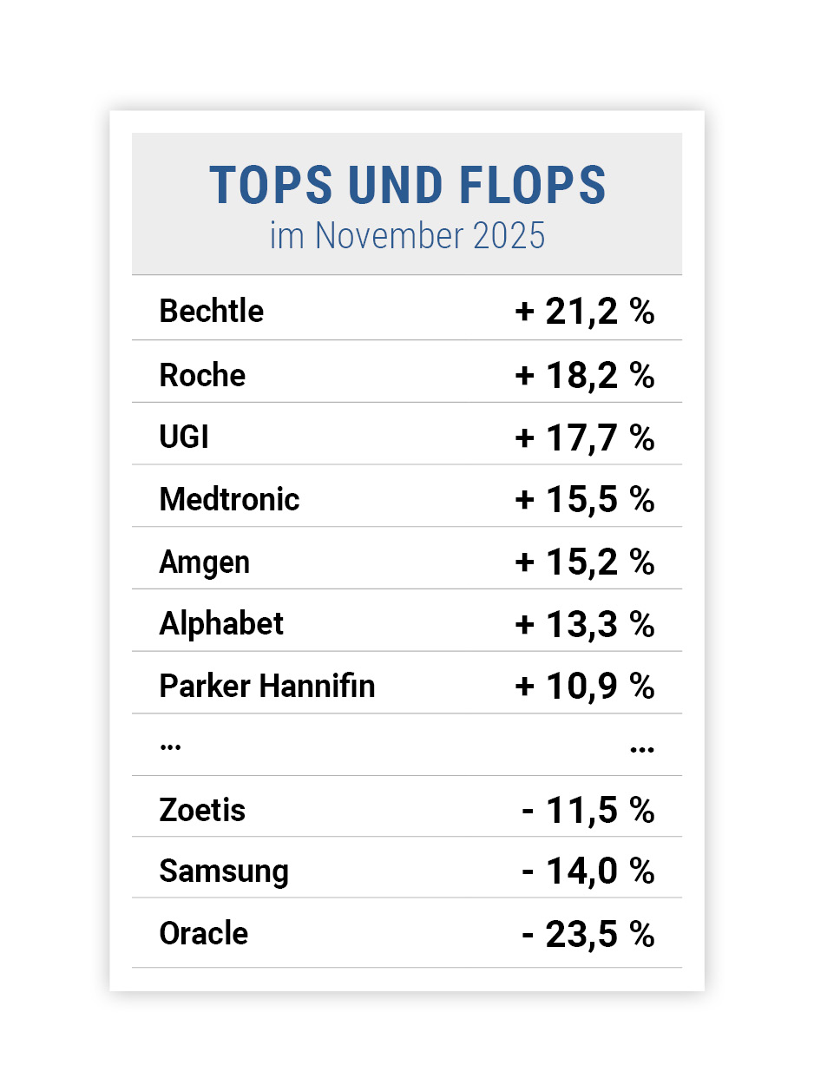Screen dimensions: 814x1085
Task: Click Medtronic's + 15,5 % value
Action: tap(584, 500)
